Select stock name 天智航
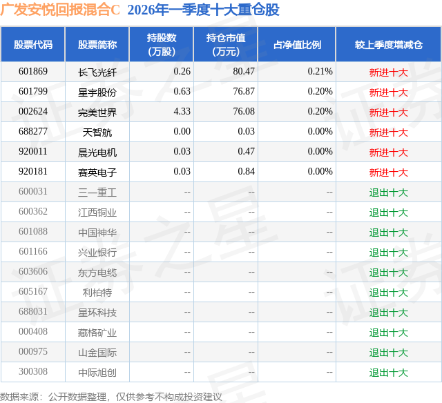442x403 pixels. 97,132
